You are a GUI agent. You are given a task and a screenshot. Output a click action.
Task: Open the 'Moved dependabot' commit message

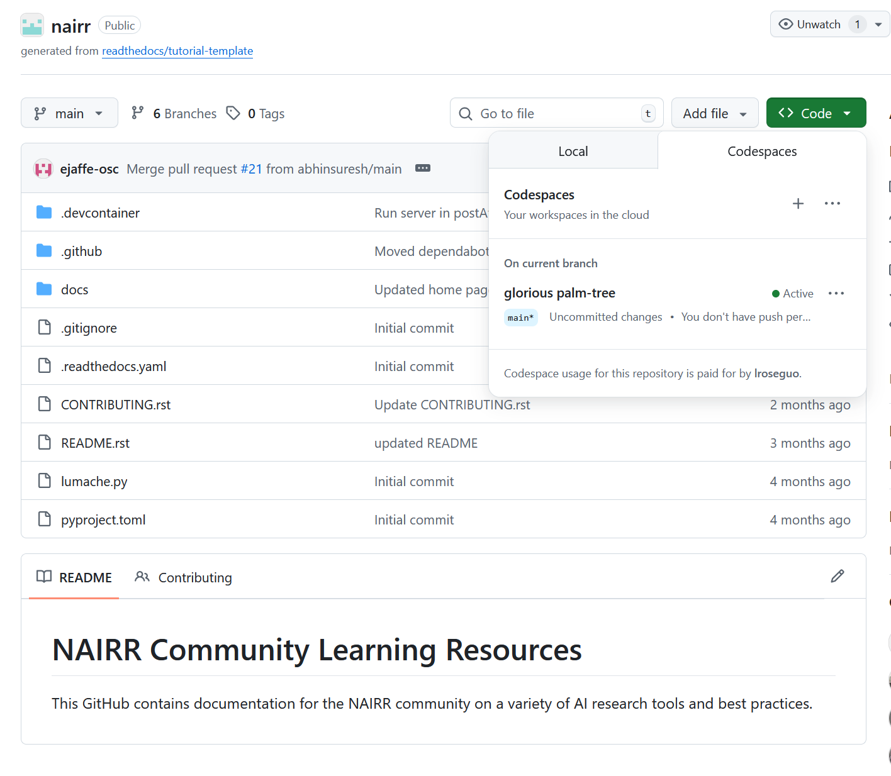pyautogui.click(x=432, y=251)
